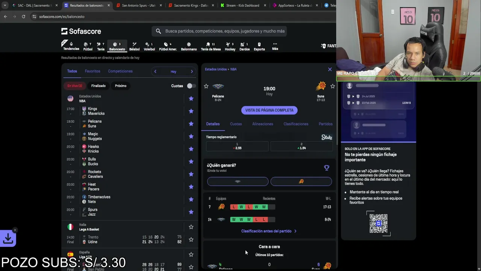481x271 pixels.
Task: Go to next day arrow
Action: [192, 72]
